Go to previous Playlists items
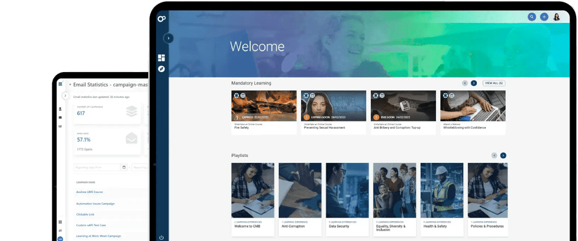 (494, 156)
